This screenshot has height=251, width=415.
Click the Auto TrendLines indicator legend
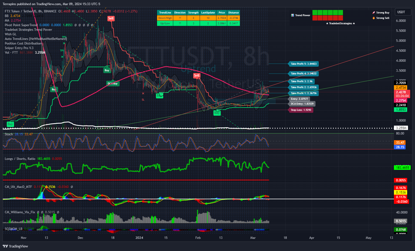[36, 39]
